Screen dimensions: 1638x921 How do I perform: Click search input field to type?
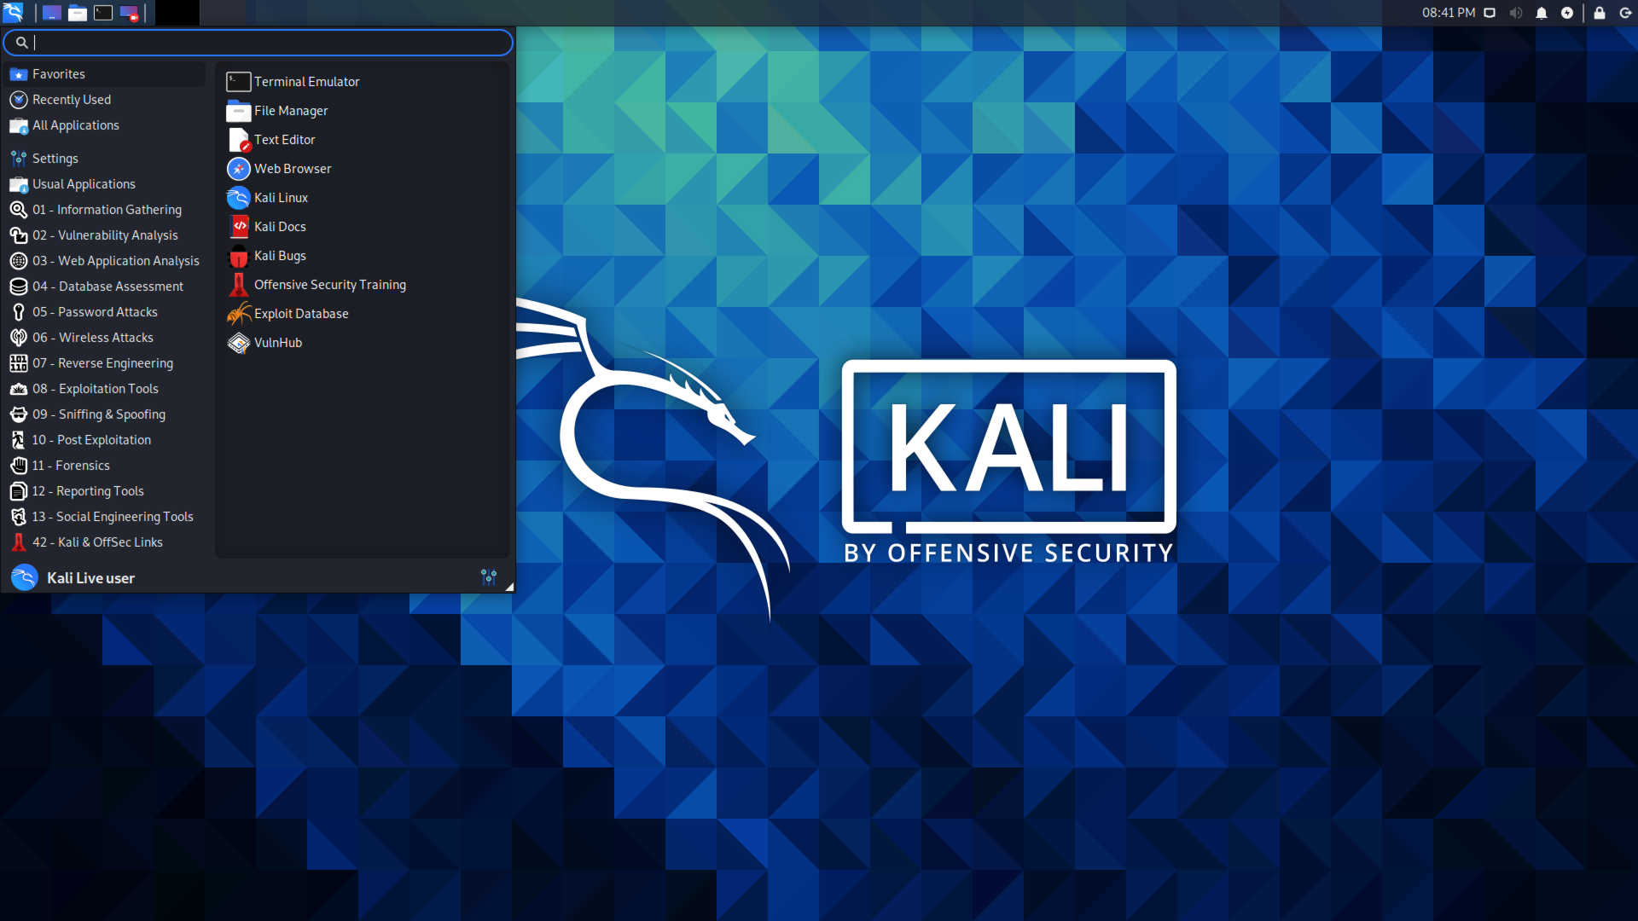click(x=258, y=42)
